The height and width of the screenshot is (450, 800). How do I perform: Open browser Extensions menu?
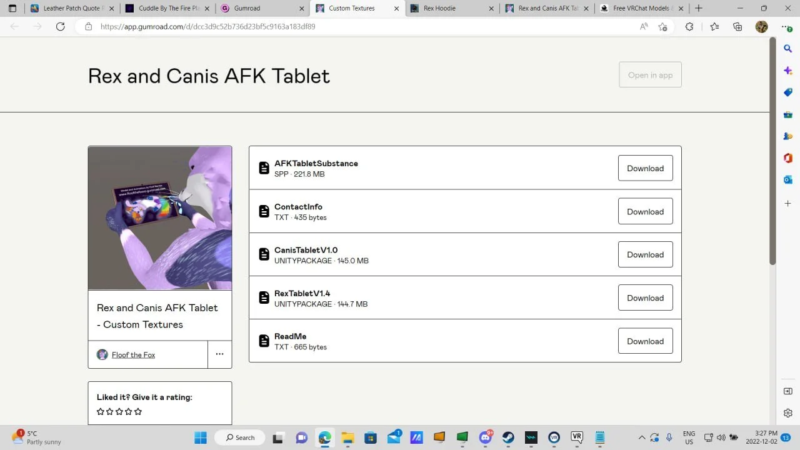pos(689,27)
